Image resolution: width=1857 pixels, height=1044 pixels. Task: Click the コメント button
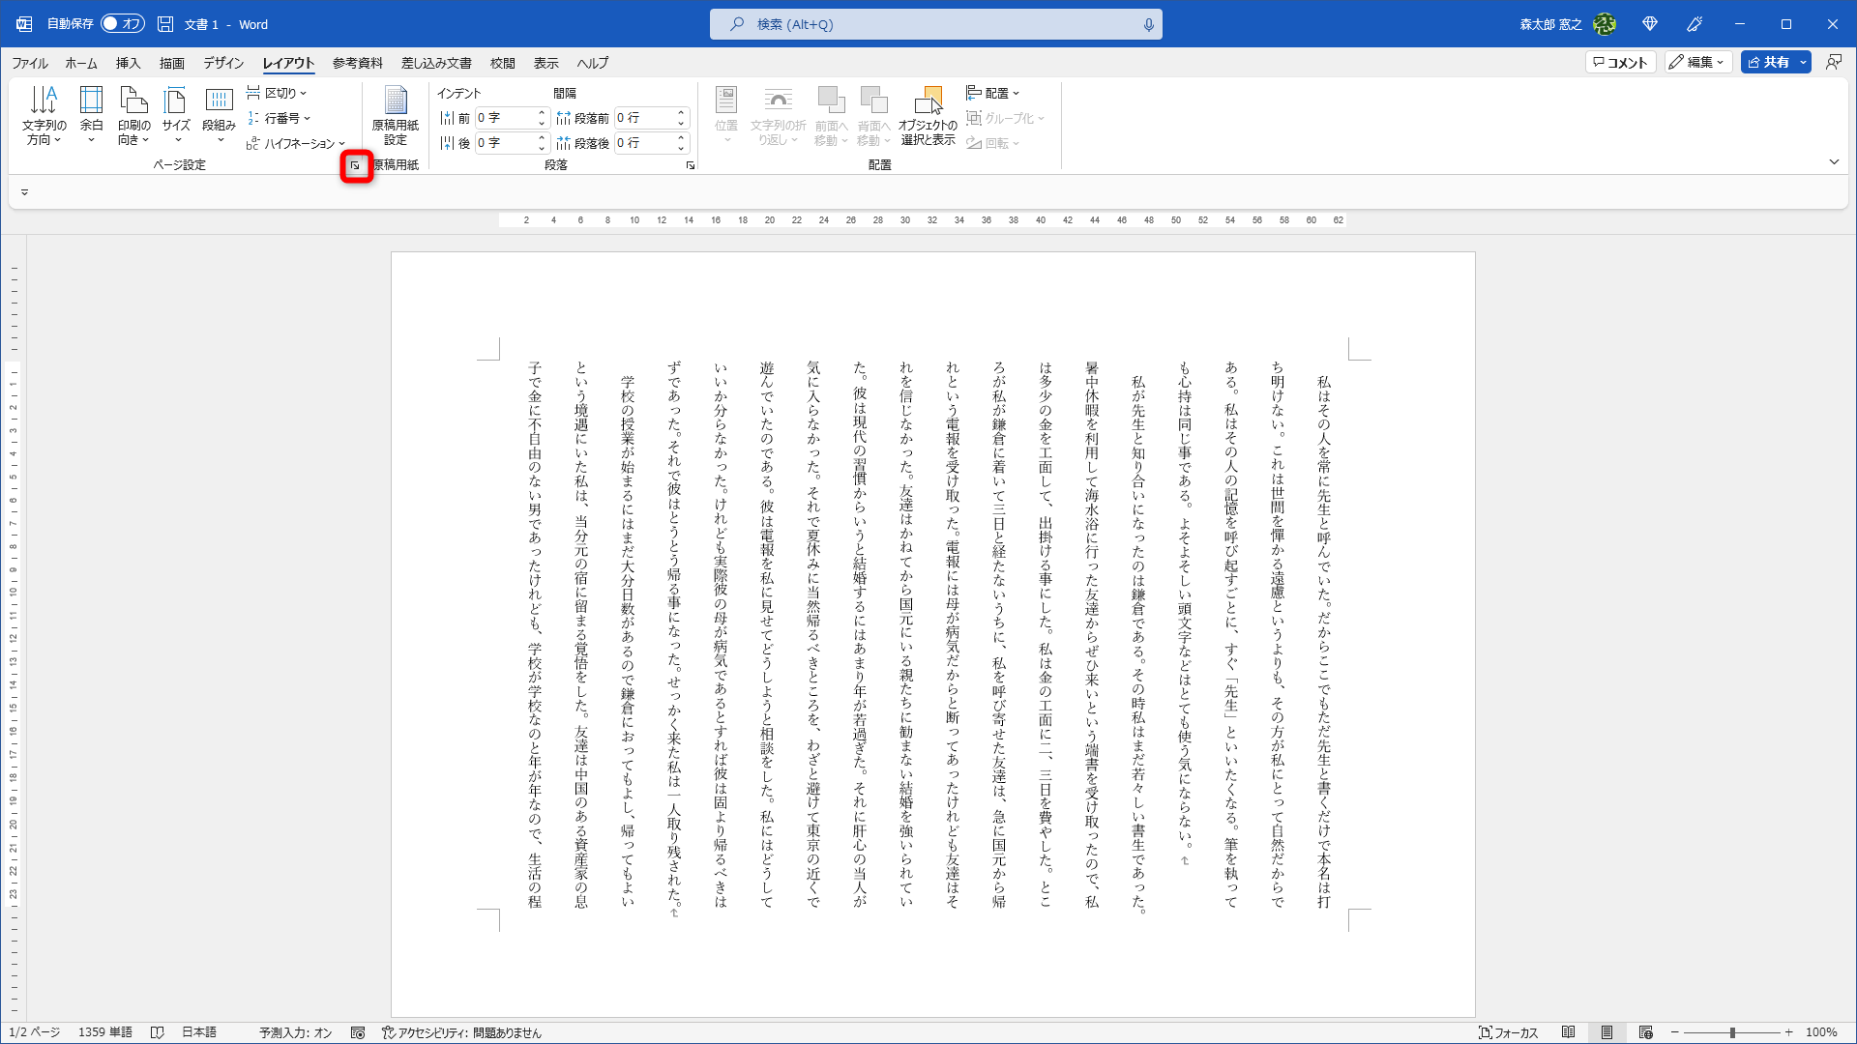[x=1620, y=62]
